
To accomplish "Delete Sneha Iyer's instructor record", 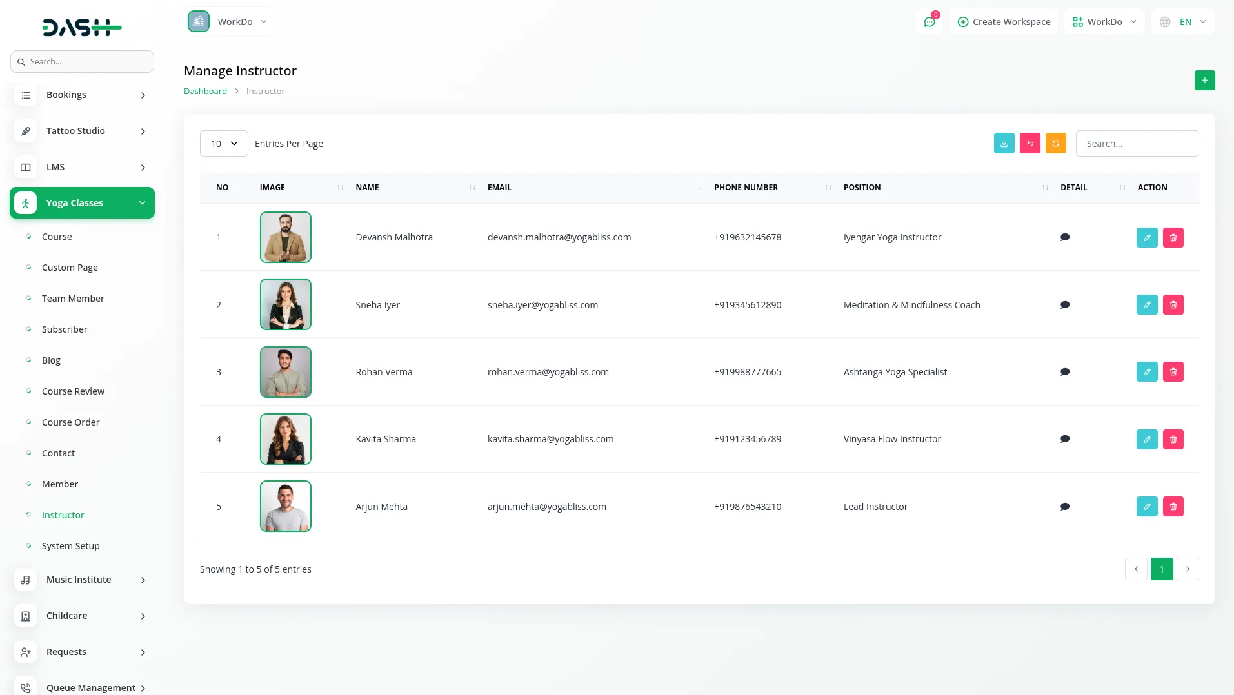I will click(1173, 305).
